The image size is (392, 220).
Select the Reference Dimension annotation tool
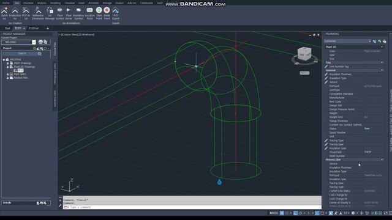tap(38, 13)
